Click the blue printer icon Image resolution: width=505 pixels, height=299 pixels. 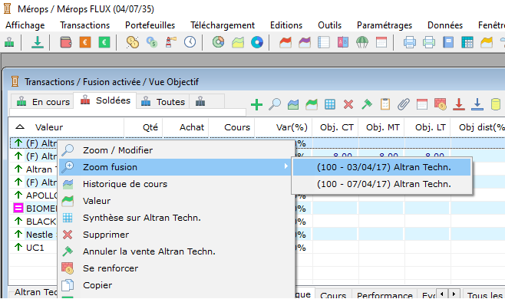pos(410,42)
